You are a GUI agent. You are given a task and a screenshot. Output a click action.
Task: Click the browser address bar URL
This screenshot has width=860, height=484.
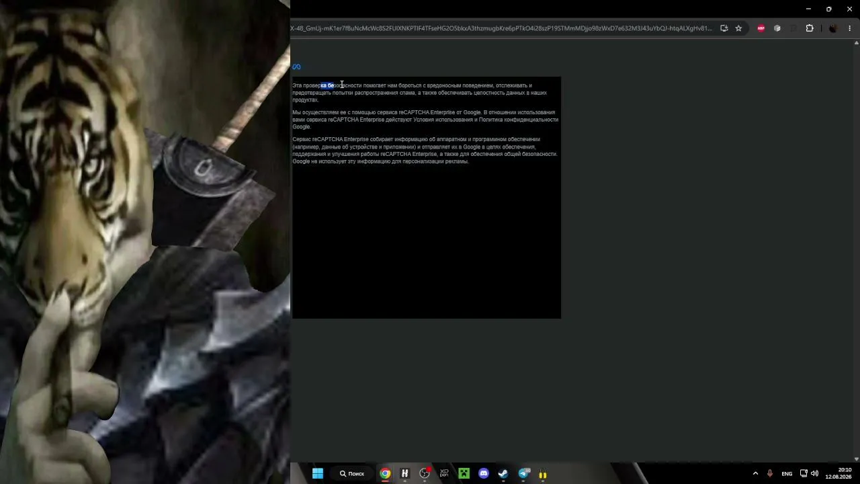click(501, 28)
